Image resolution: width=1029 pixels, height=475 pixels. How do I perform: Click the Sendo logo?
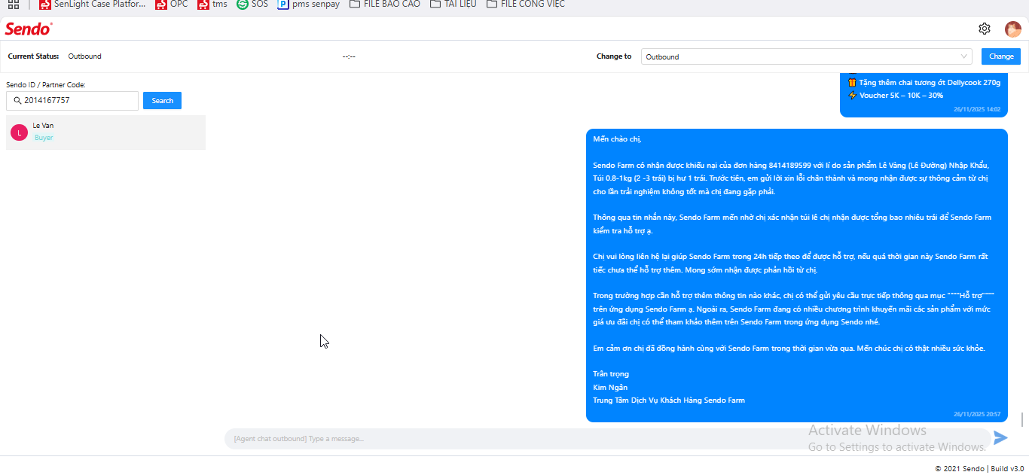click(x=29, y=29)
